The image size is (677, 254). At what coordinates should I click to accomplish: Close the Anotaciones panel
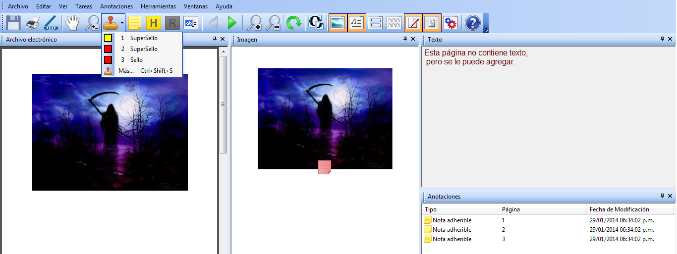pos(670,196)
